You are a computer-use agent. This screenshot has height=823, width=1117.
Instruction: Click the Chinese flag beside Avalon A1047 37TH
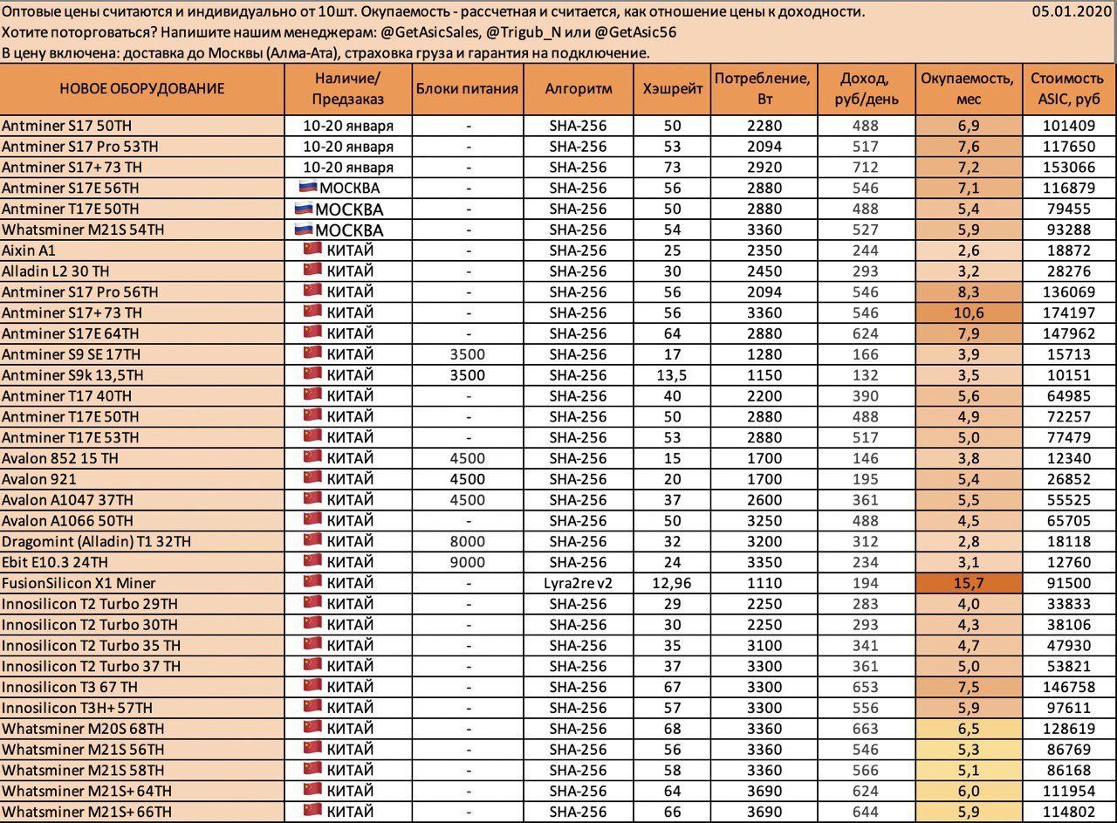[x=313, y=499]
